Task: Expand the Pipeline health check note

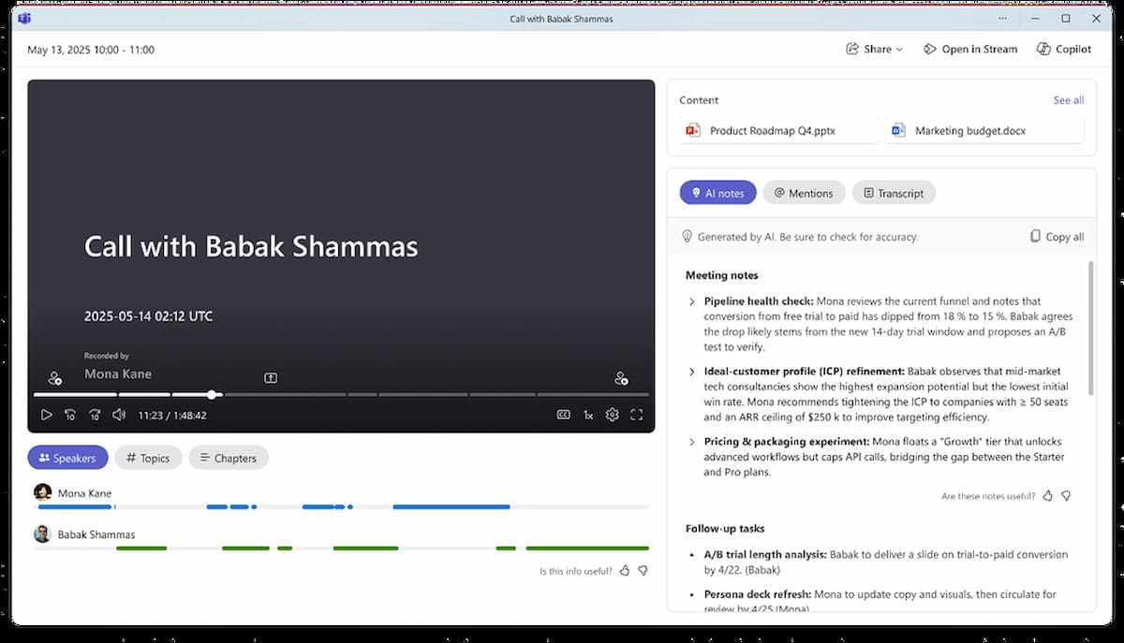Action: pos(691,301)
